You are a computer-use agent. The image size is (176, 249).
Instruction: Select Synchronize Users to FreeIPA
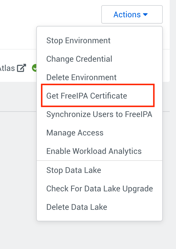point(99,114)
